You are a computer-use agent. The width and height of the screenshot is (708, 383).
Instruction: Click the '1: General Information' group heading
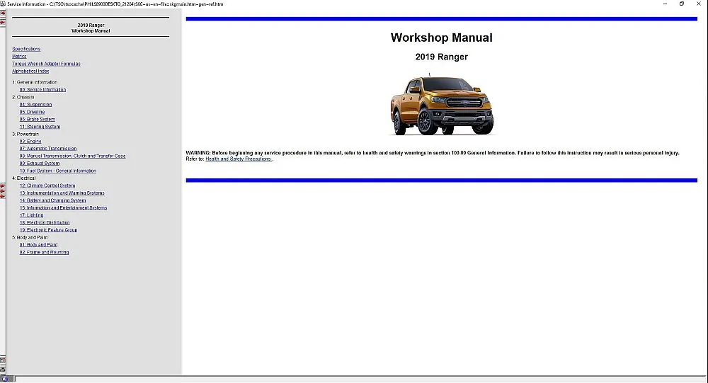pyautogui.click(x=35, y=82)
